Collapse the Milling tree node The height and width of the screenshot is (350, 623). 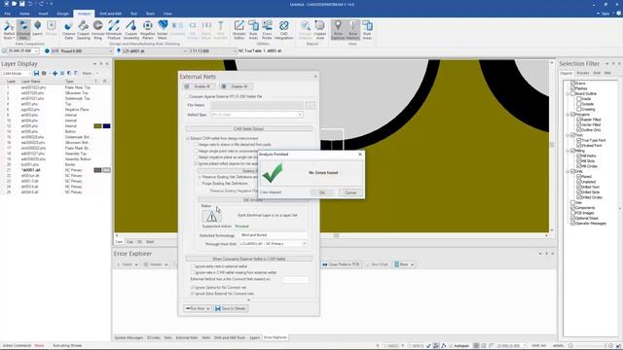(568, 151)
